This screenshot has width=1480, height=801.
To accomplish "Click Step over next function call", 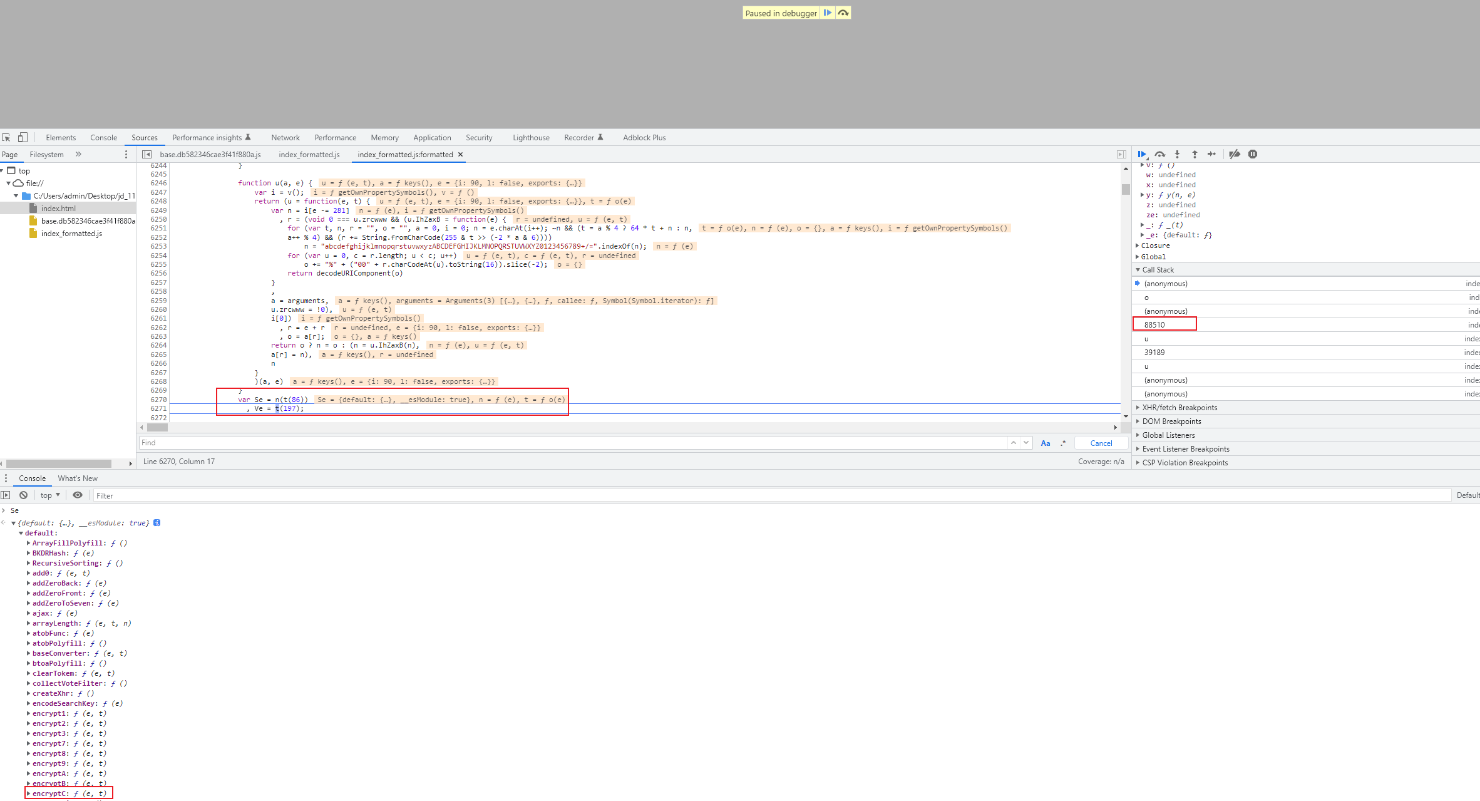I will (1160, 154).
